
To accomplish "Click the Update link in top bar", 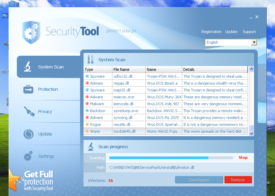I will [x=231, y=32].
